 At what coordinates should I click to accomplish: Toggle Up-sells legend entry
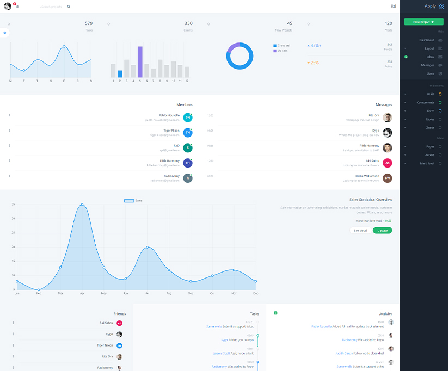(282, 51)
